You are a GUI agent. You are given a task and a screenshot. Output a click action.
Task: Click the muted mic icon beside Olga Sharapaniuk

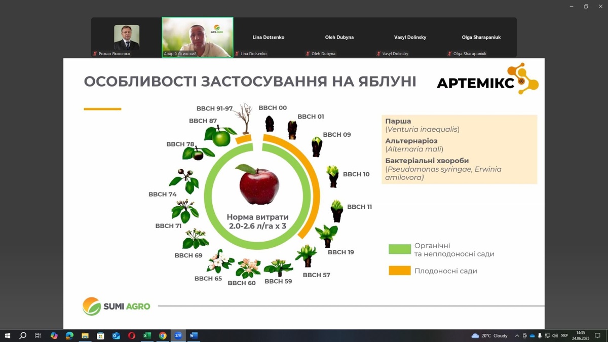click(450, 54)
